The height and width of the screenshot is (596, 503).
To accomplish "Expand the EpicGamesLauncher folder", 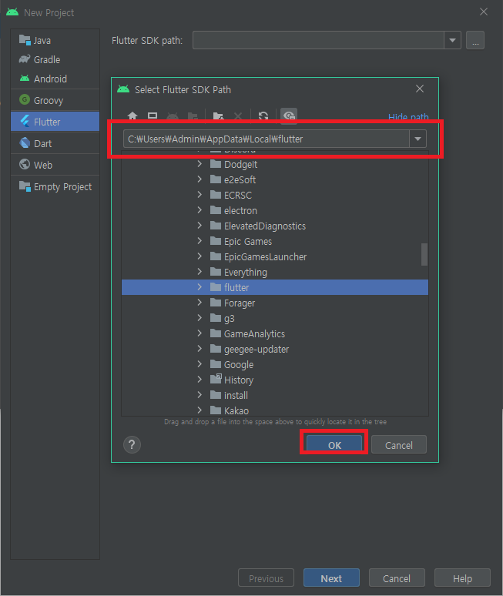I will point(200,256).
